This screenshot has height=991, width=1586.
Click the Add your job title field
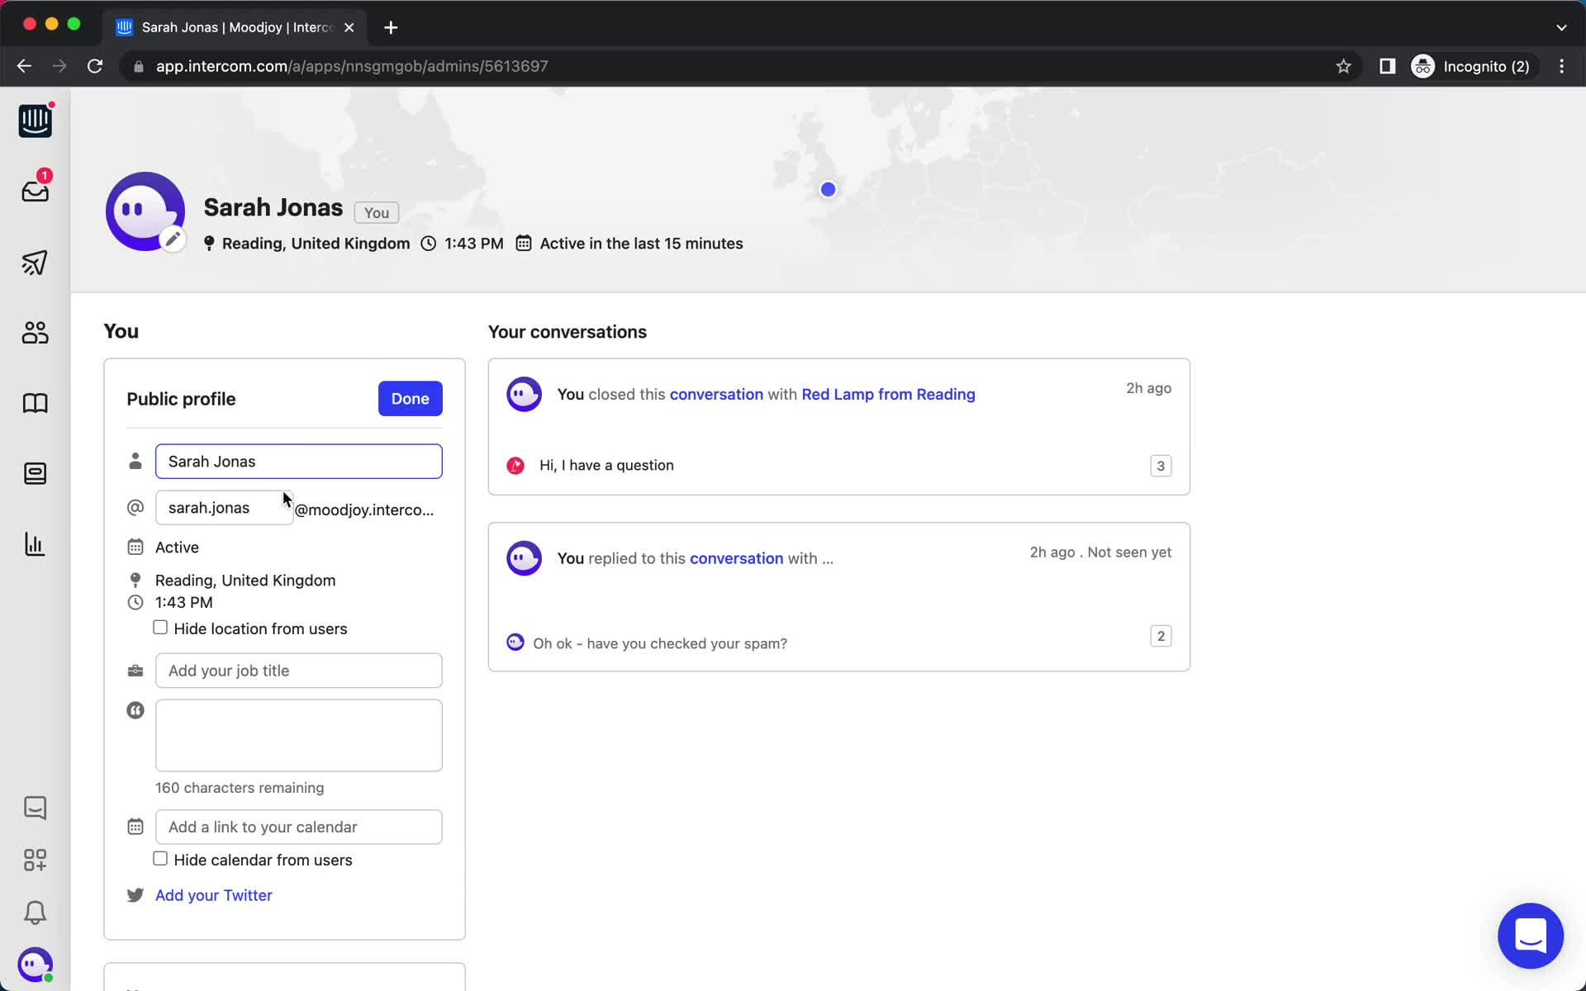pos(299,671)
